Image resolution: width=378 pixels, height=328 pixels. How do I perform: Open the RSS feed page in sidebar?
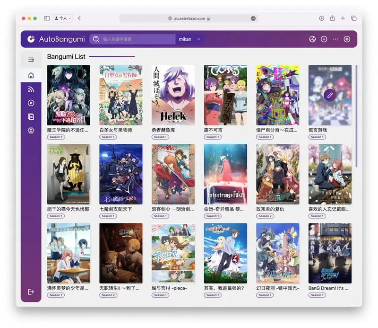[31, 89]
